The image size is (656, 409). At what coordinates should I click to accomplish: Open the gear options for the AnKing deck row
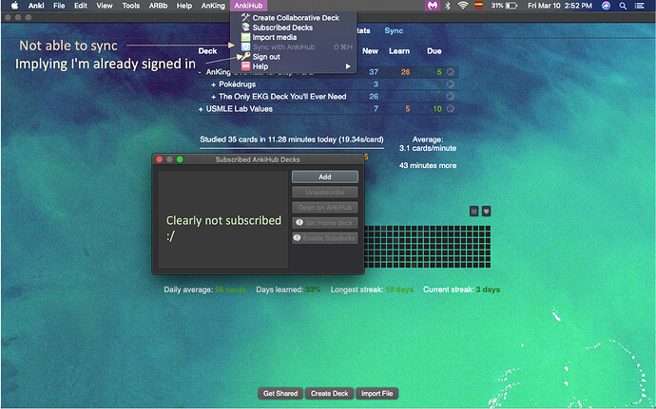(x=450, y=72)
